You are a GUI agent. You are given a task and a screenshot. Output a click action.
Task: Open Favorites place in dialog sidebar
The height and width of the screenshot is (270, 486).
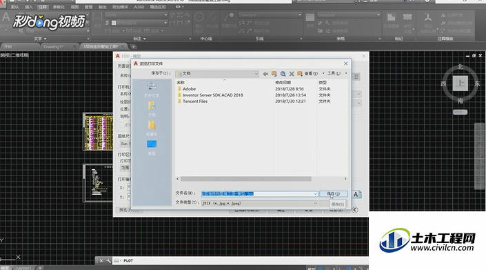[152, 128]
